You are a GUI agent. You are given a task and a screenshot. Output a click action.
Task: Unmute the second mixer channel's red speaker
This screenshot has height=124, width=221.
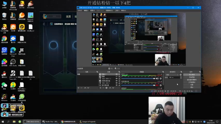tap(157, 85)
